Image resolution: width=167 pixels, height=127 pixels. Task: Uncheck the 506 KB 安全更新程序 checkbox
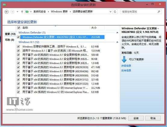18,55
